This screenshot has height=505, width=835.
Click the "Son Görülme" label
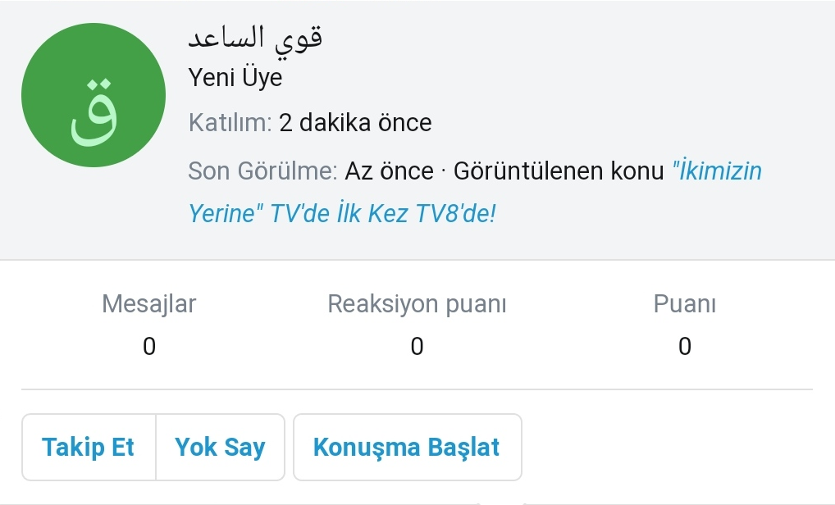(x=262, y=171)
